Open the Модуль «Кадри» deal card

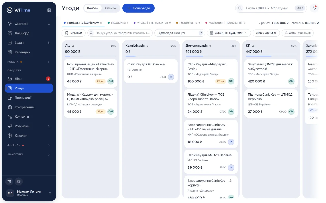click(x=90, y=104)
